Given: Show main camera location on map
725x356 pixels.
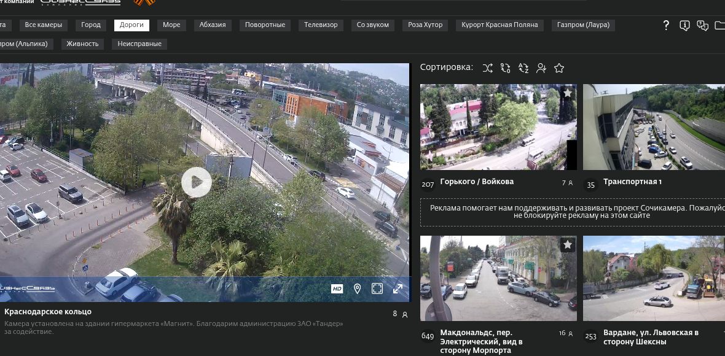Looking at the screenshot, I should pyautogui.click(x=357, y=289).
